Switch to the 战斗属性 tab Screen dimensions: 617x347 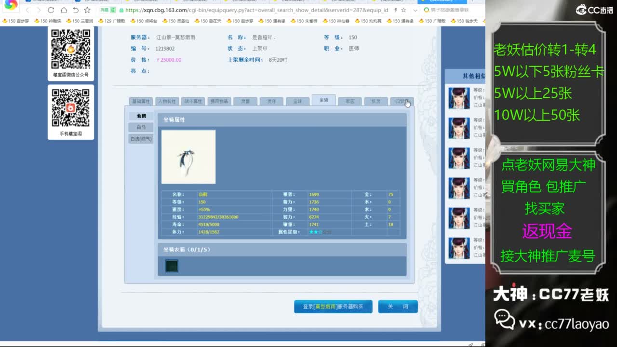[193, 101]
